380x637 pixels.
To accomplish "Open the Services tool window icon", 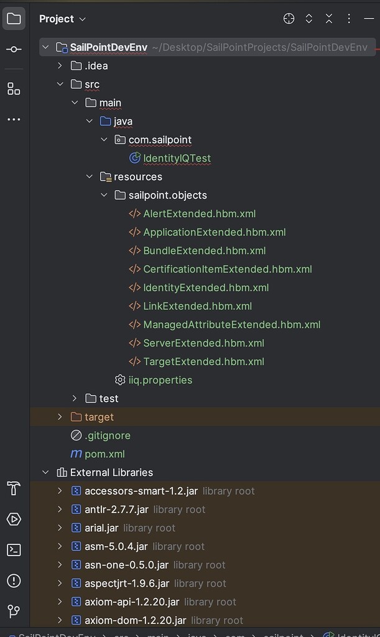I will [x=14, y=519].
